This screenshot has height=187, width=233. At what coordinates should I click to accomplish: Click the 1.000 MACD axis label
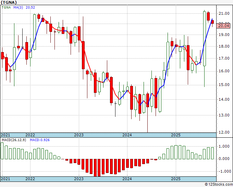(x=224, y=147)
